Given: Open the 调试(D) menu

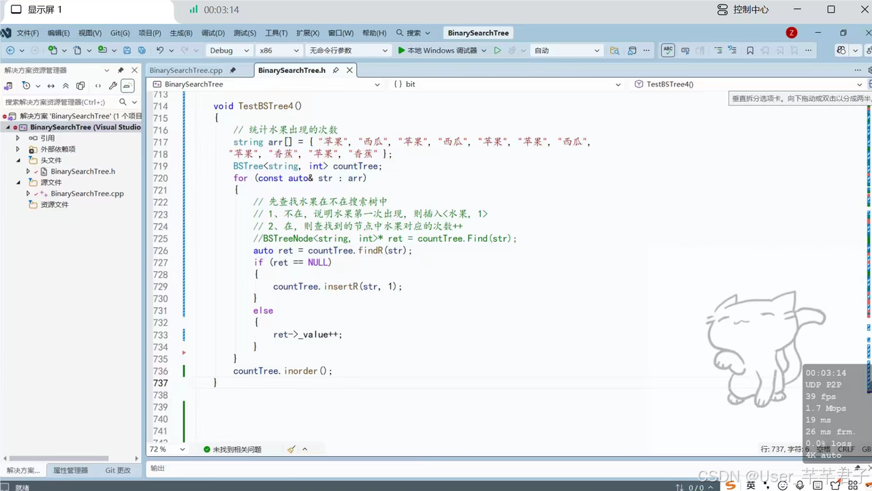Looking at the screenshot, I should click(213, 33).
